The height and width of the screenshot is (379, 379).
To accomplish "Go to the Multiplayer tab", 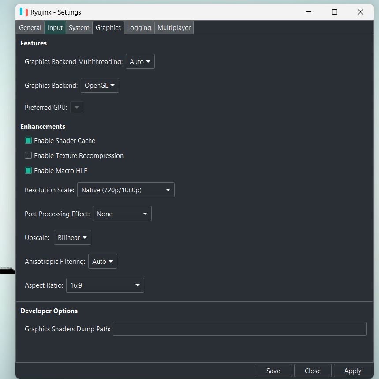I will pos(174,28).
